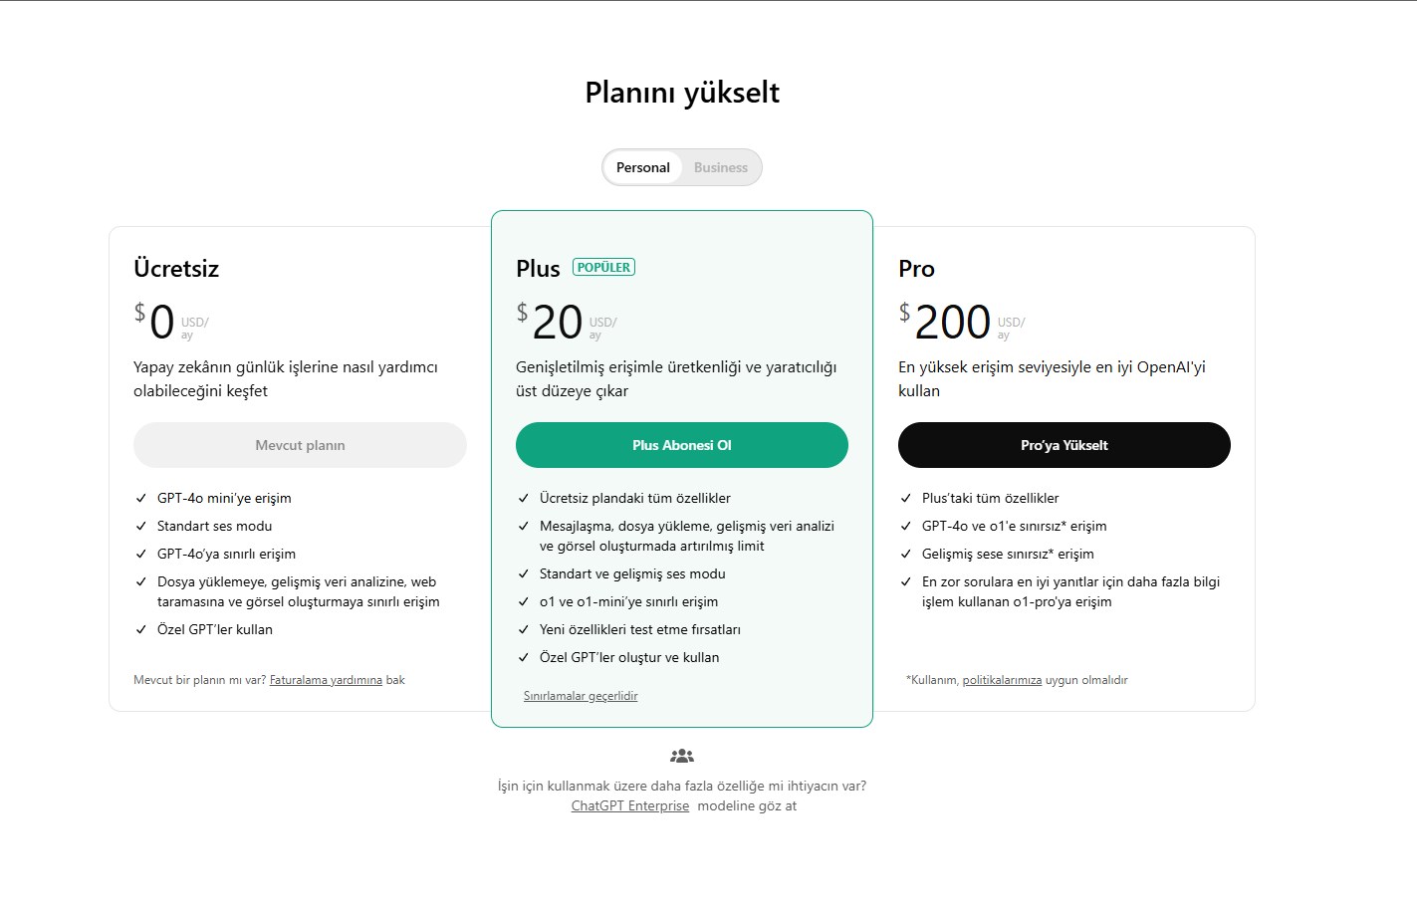This screenshot has height=908, width=1417.
Task: Switch to the Business plans tab
Action: [x=720, y=167]
